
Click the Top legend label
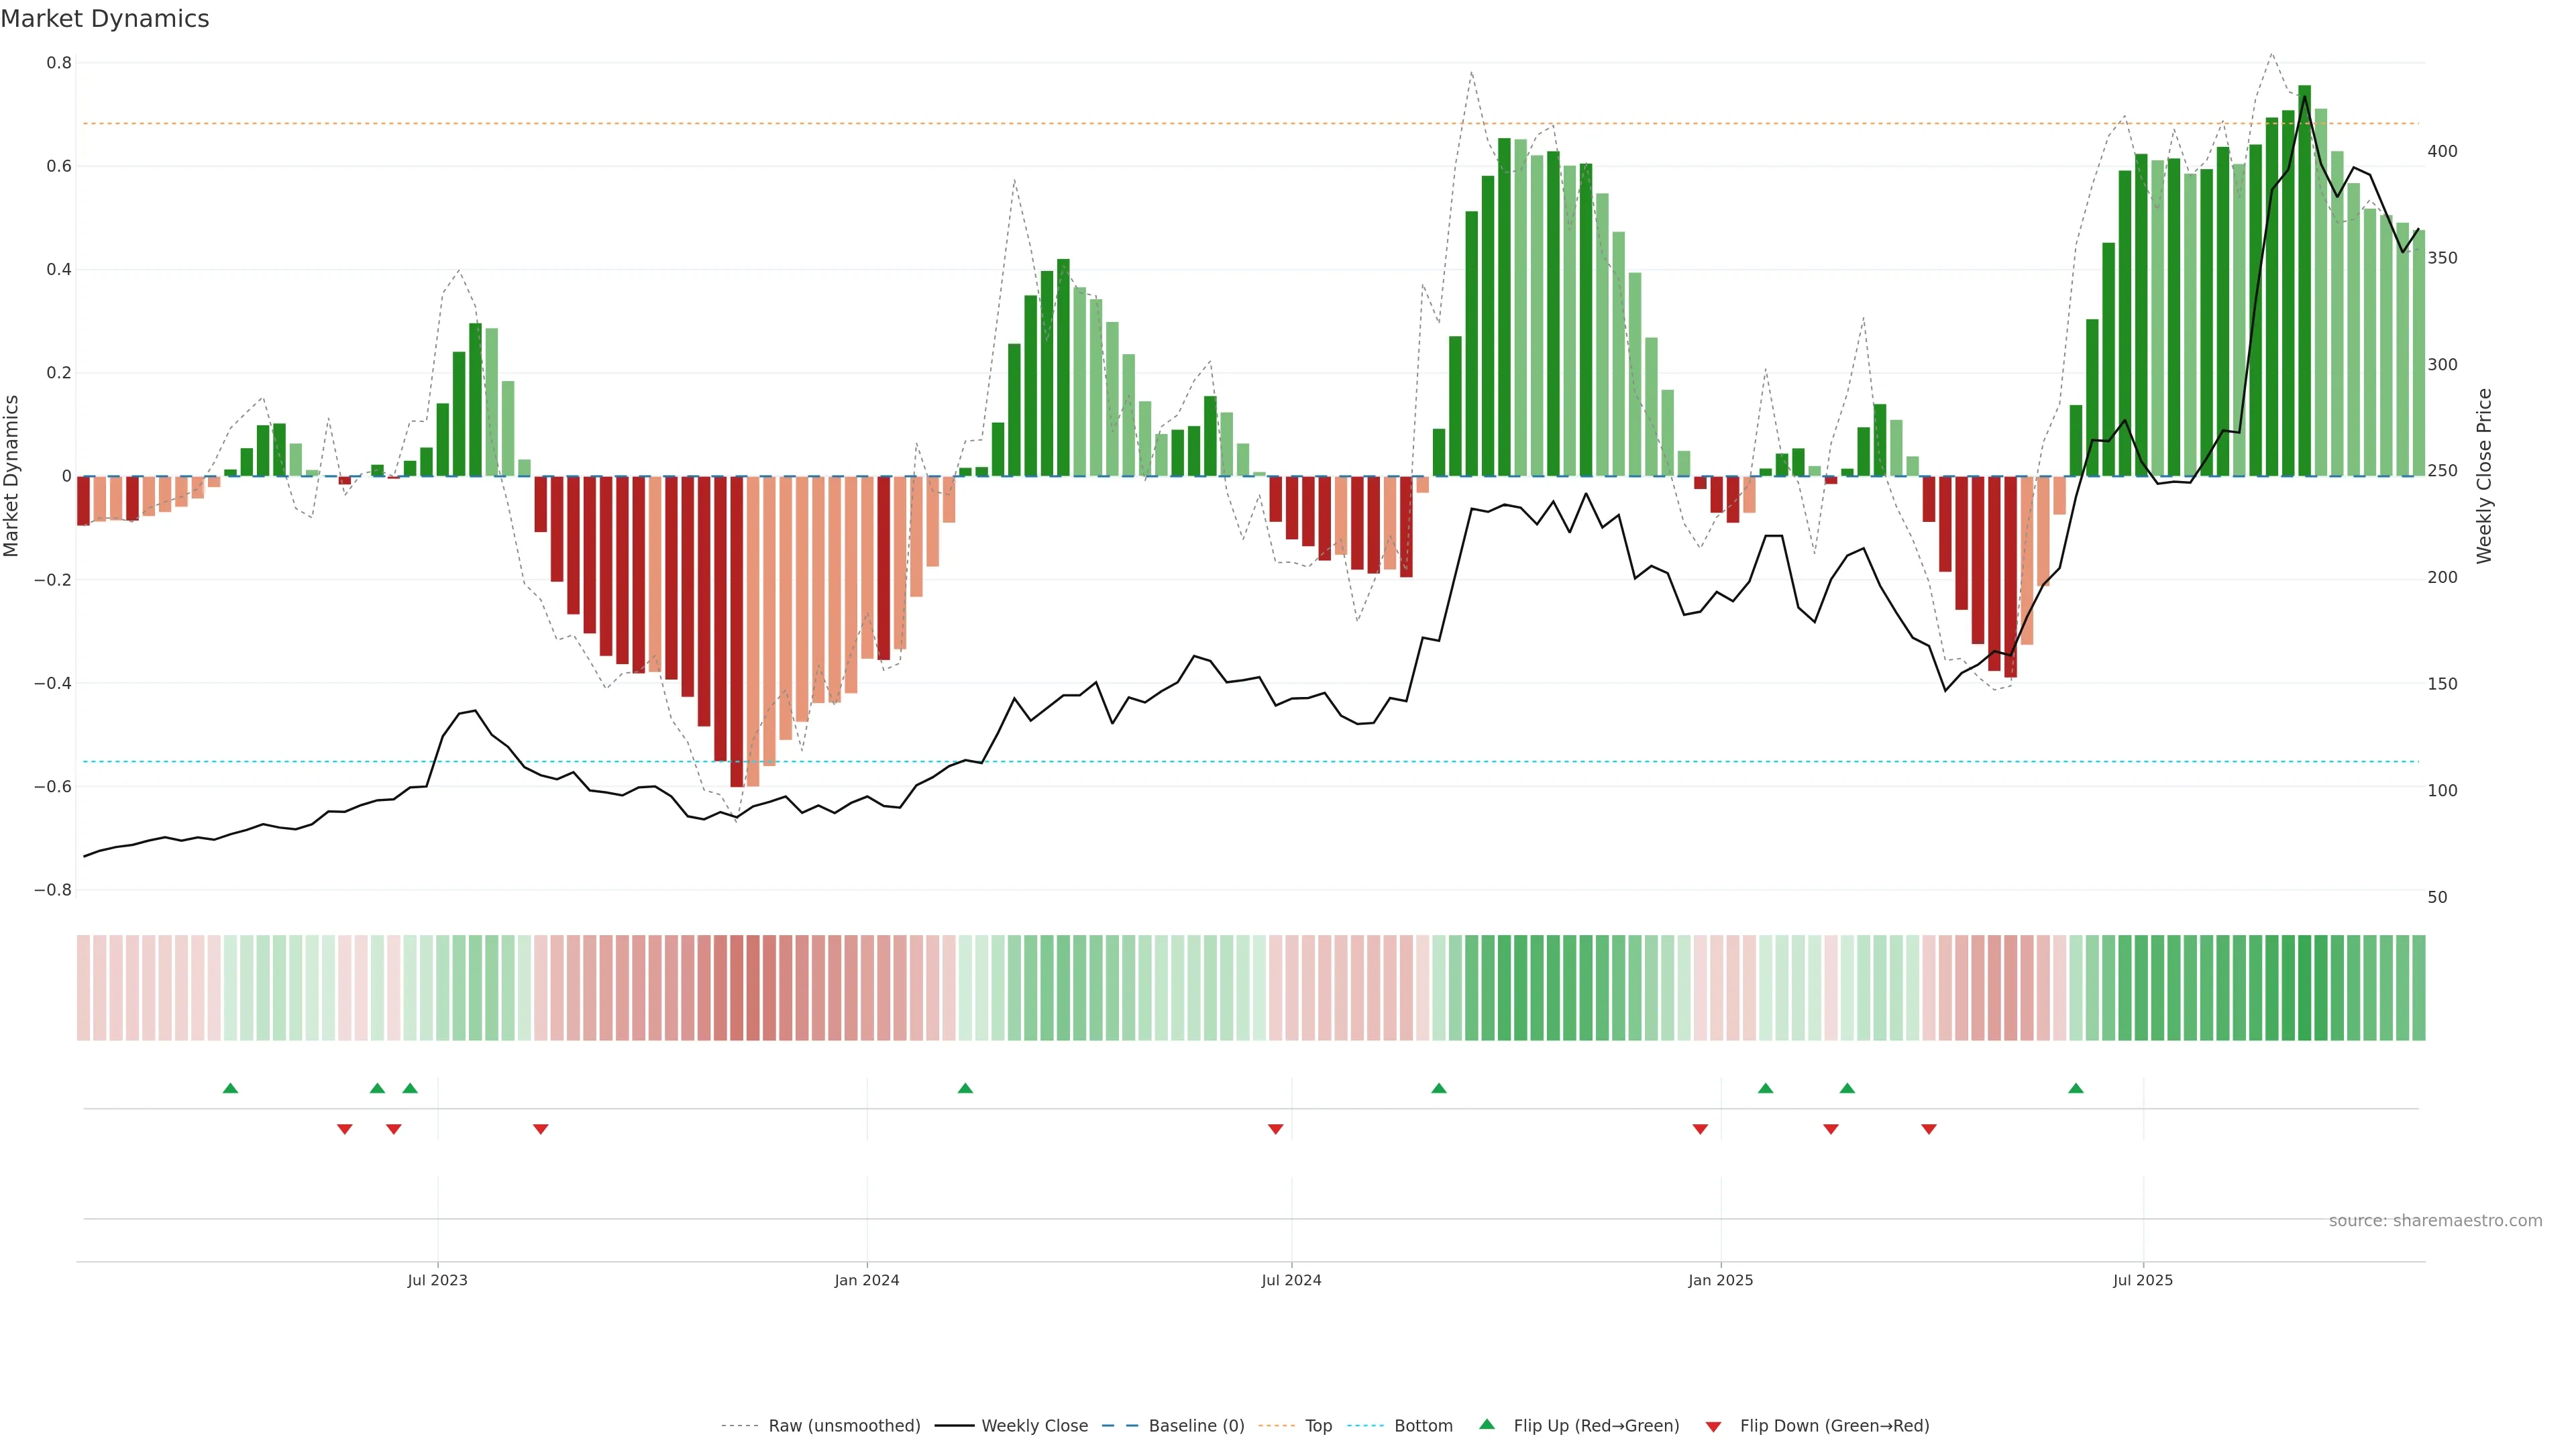(x=1318, y=1426)
